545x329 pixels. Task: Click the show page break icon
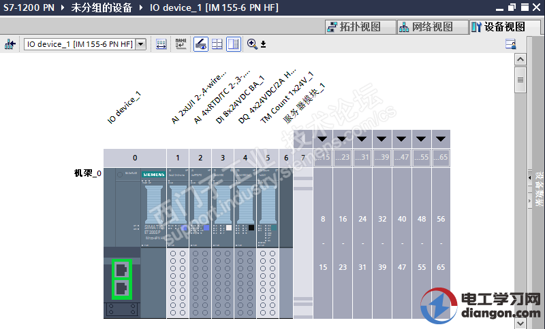coord(217,44)
